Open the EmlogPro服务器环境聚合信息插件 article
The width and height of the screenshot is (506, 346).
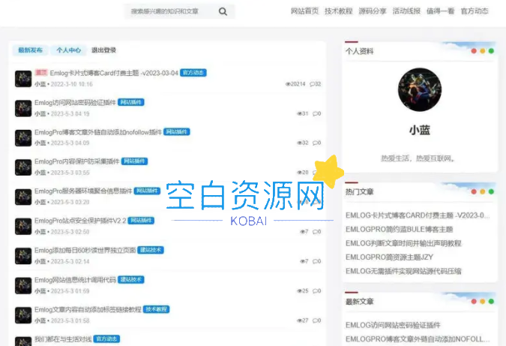tap(83, 191)
